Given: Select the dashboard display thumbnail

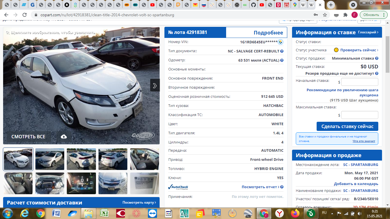Looking at the screenshot, I should pyautogui.click(x=81, y=183).
